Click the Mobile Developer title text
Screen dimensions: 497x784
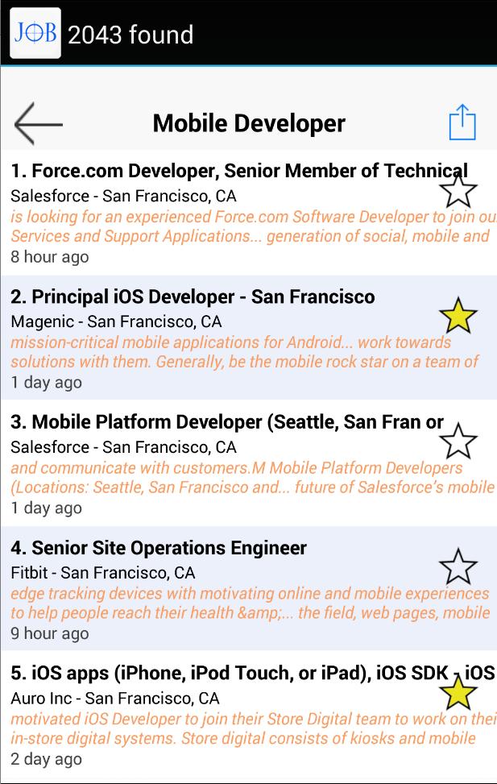tap(248, 122)
